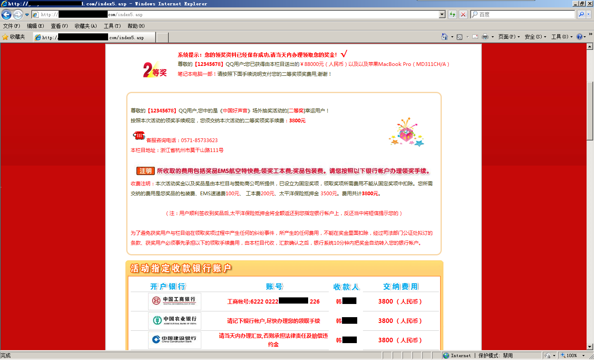Go forward with the browser Forward arrow
594x360 pixels.
point(18,15)
